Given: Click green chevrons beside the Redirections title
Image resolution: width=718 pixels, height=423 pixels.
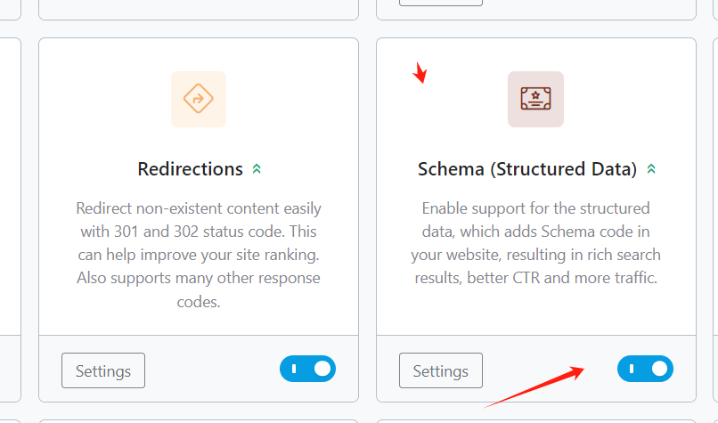Looking at the screenshot, I should pos(257,169).
